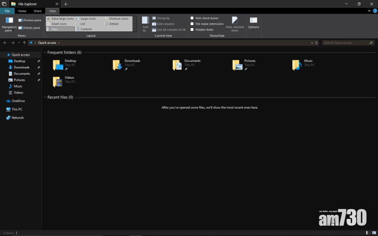Open the Navigation pane menu
The height and width of the screenshot is (236, 378).
[9, 24]
